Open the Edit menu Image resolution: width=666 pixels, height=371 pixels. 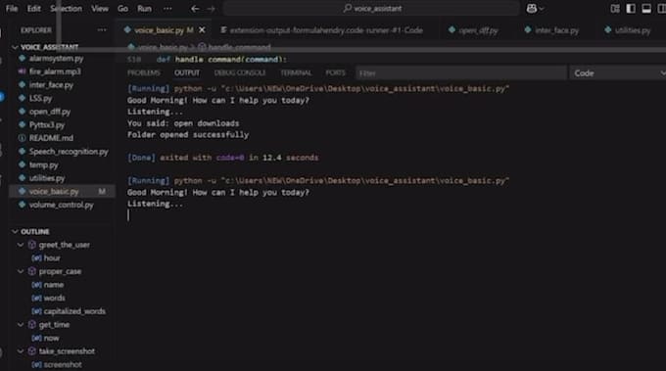[33, 9]
